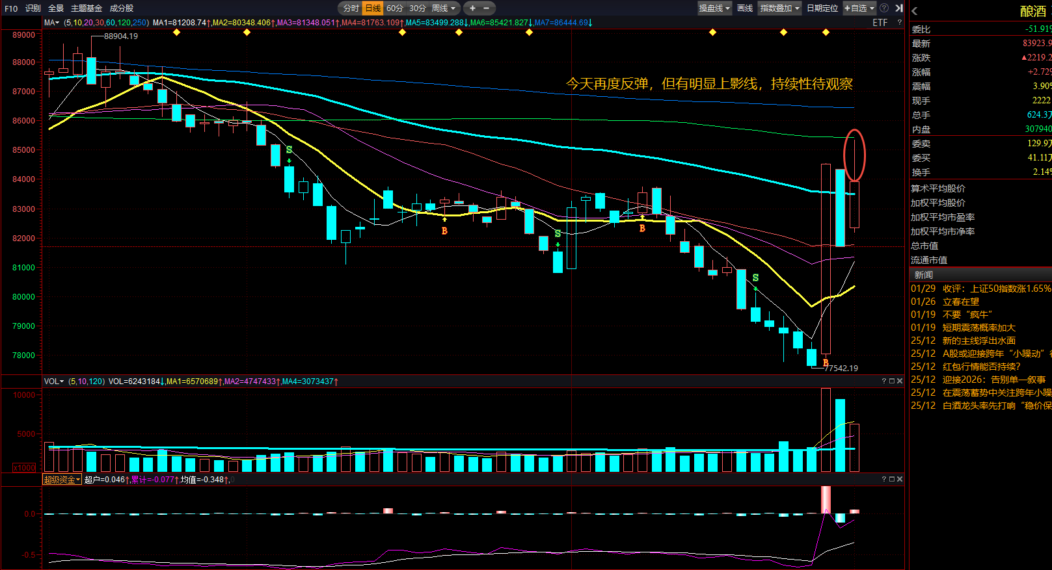Collapse side panel using left chevron arrow
Screen dimensions: 1052x570
pos(915,11)
